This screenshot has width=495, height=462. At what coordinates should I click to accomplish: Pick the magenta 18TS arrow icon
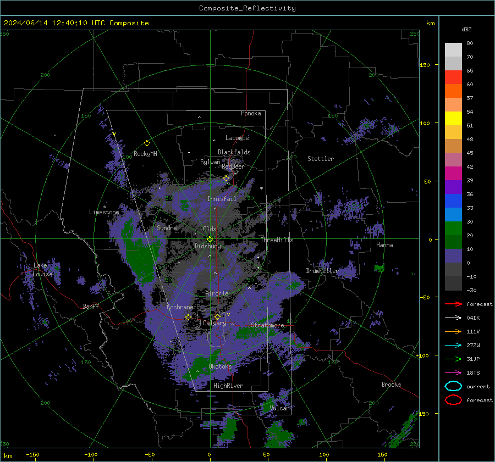[x=453, y=373]
